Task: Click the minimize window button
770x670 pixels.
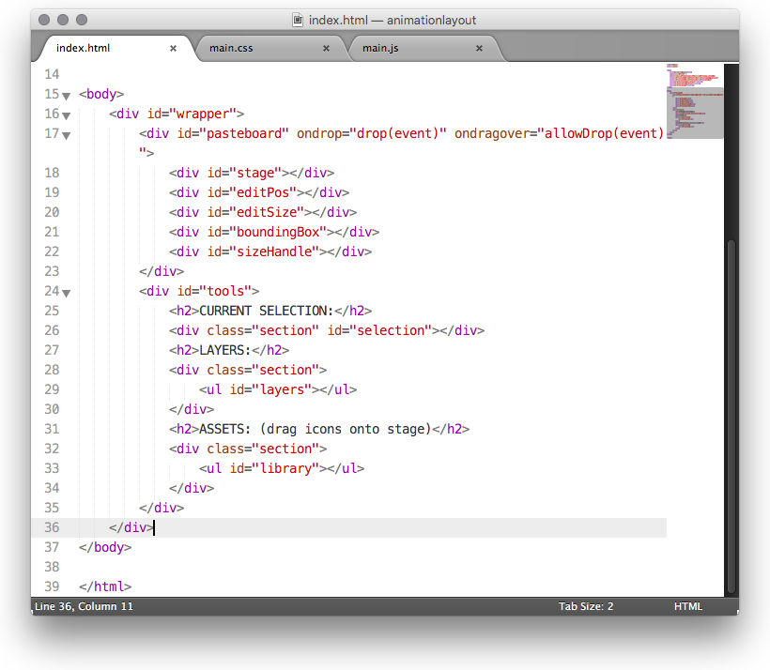Action: click(x=63, y=20)
